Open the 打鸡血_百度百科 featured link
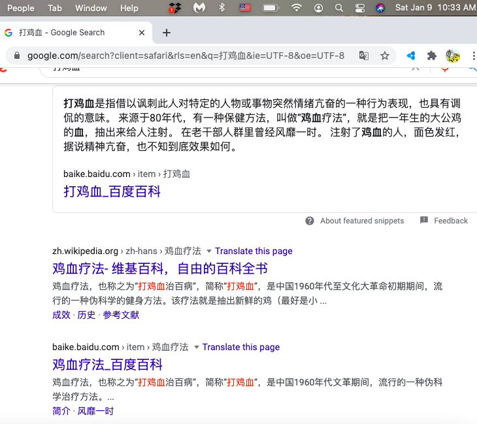This screenshot has width=477, height=424. pyautogui.click(x=112, y=191)
